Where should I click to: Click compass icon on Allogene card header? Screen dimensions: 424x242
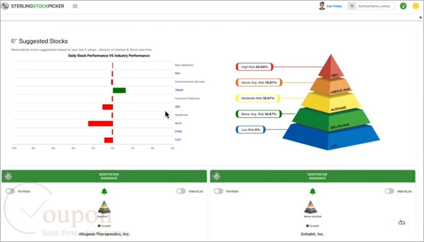(8, 176)
